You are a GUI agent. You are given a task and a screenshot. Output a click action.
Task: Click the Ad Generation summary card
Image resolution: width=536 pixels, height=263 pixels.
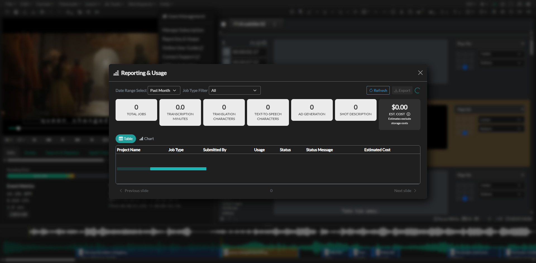pyautogui.click(x=312, y=110)
